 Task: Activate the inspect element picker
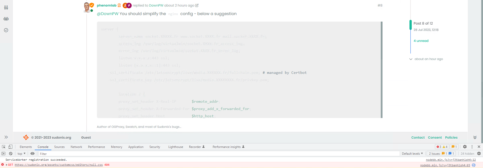tap(4, 147)
